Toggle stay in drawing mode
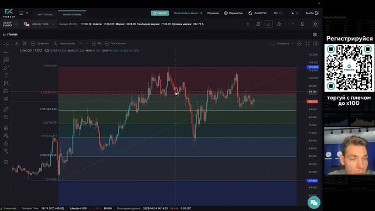 click(x=6, y=135)
